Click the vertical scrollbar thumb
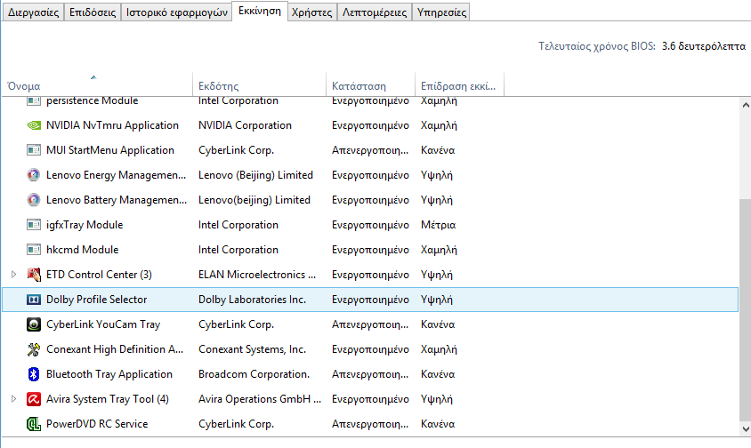This screenshot has width=751, height=448. click(x=746, y=308)
